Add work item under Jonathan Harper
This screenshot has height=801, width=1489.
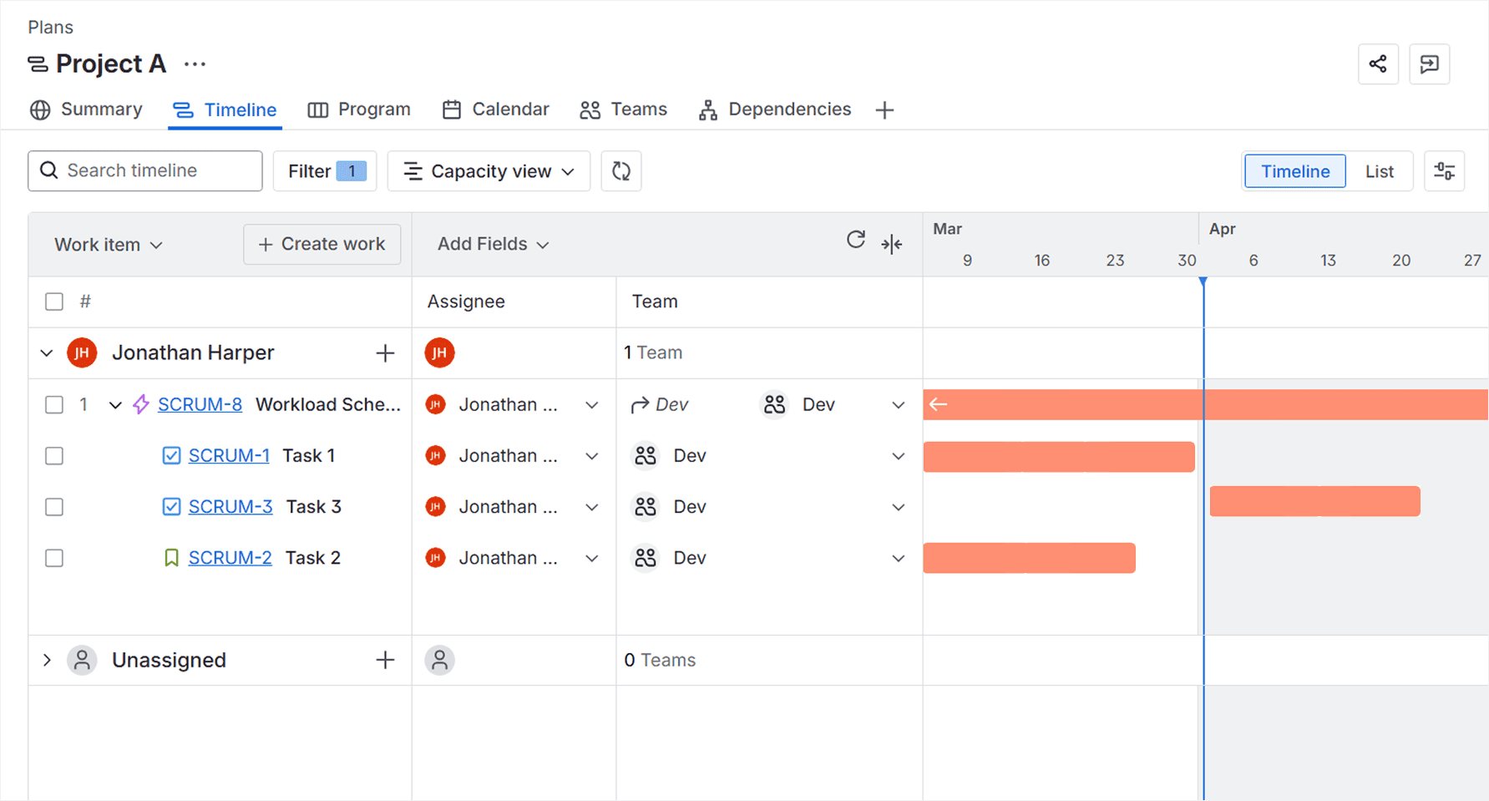385,353
